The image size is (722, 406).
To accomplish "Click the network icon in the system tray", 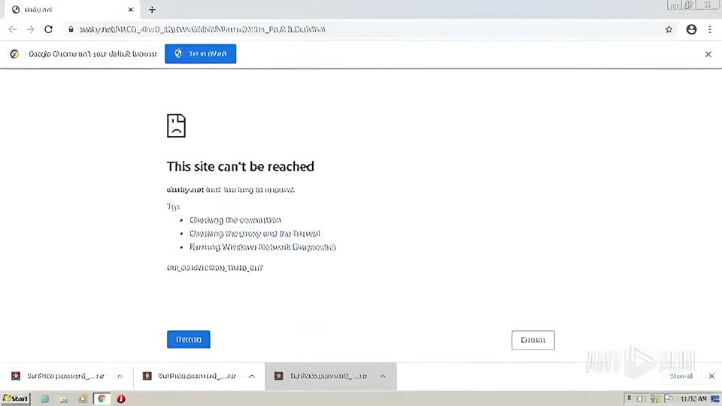I will (x=654, y=398).
